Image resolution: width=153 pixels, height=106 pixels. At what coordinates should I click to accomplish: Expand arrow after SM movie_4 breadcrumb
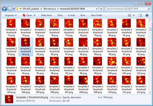tap(58, 9)
